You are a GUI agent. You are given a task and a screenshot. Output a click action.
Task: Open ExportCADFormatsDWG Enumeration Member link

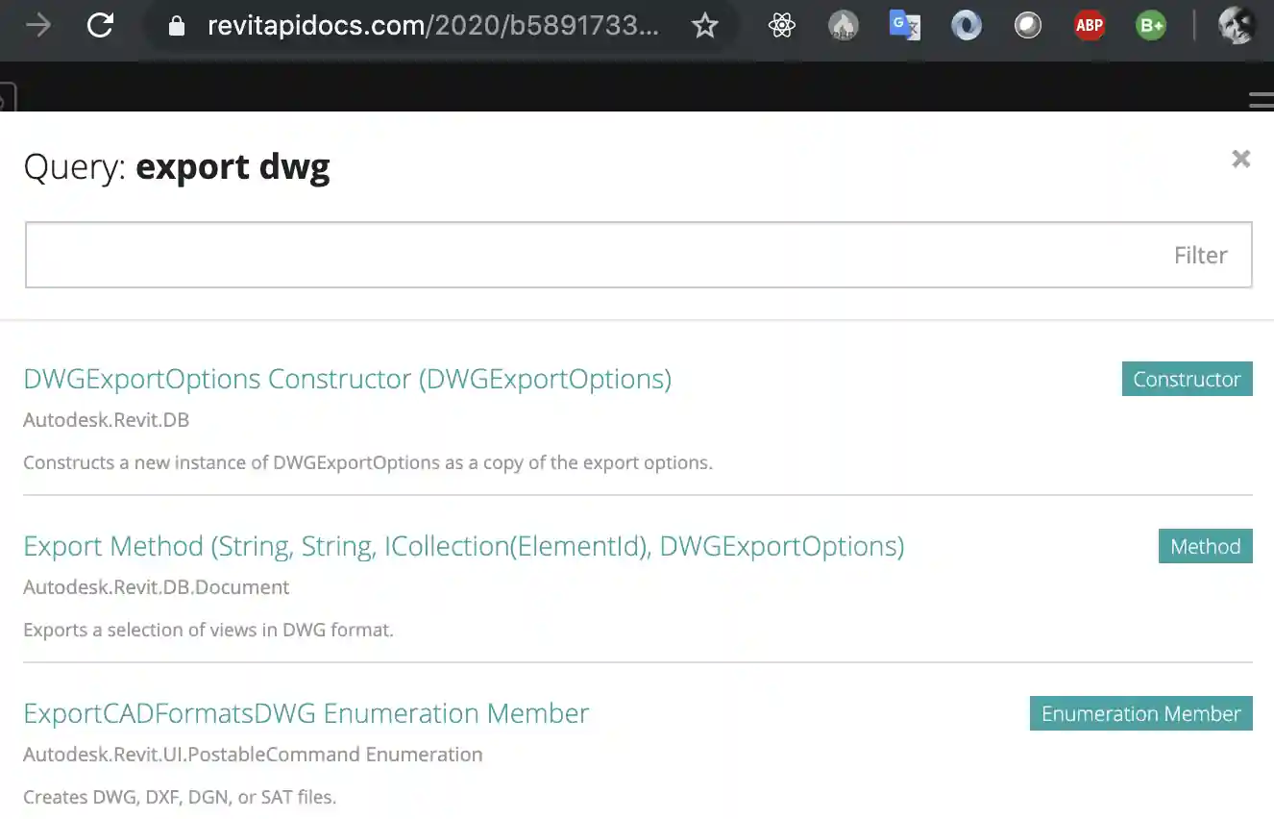click(x=306, y=713)
